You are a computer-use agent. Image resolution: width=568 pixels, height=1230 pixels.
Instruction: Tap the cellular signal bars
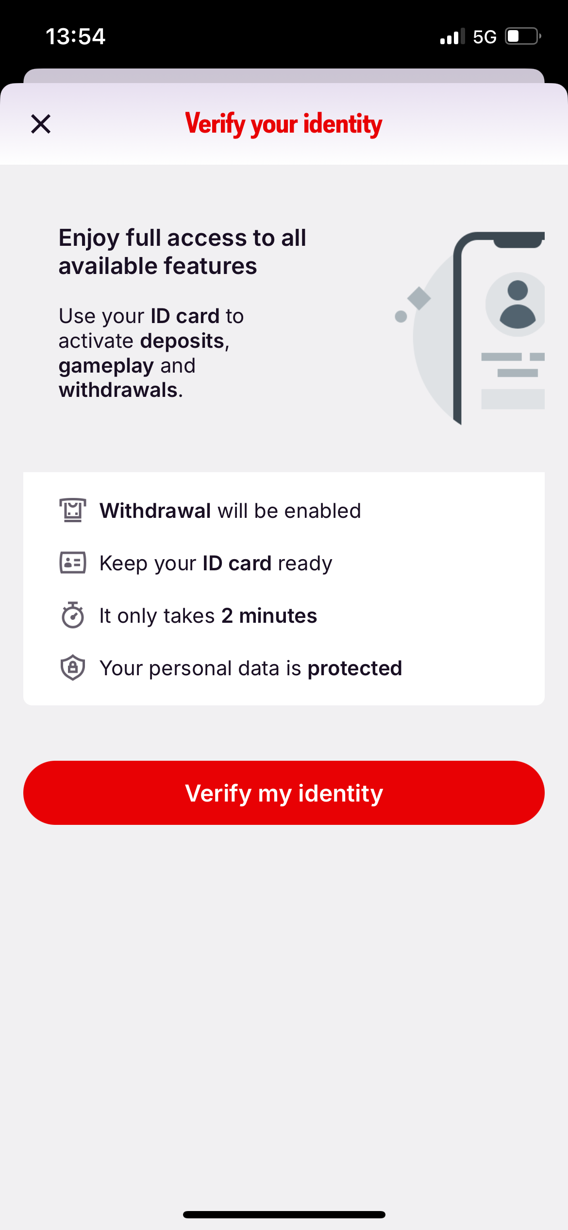pos(452,36)
